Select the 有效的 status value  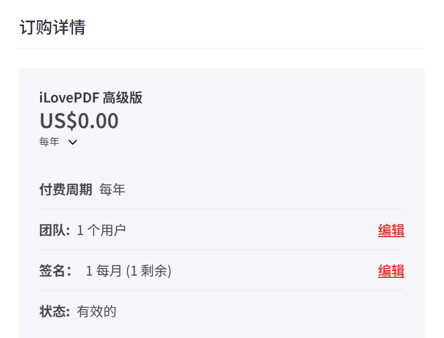tap(96, 311)
